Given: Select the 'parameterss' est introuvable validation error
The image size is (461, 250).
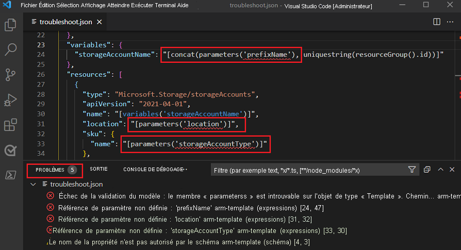Looking at the screenshot, I should point(253,196).
